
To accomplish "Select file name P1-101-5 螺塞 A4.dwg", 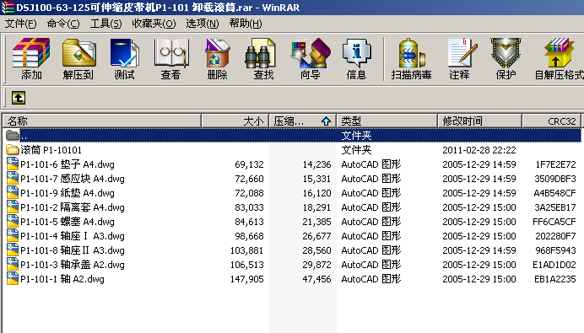I will click(x=68, y=222).
